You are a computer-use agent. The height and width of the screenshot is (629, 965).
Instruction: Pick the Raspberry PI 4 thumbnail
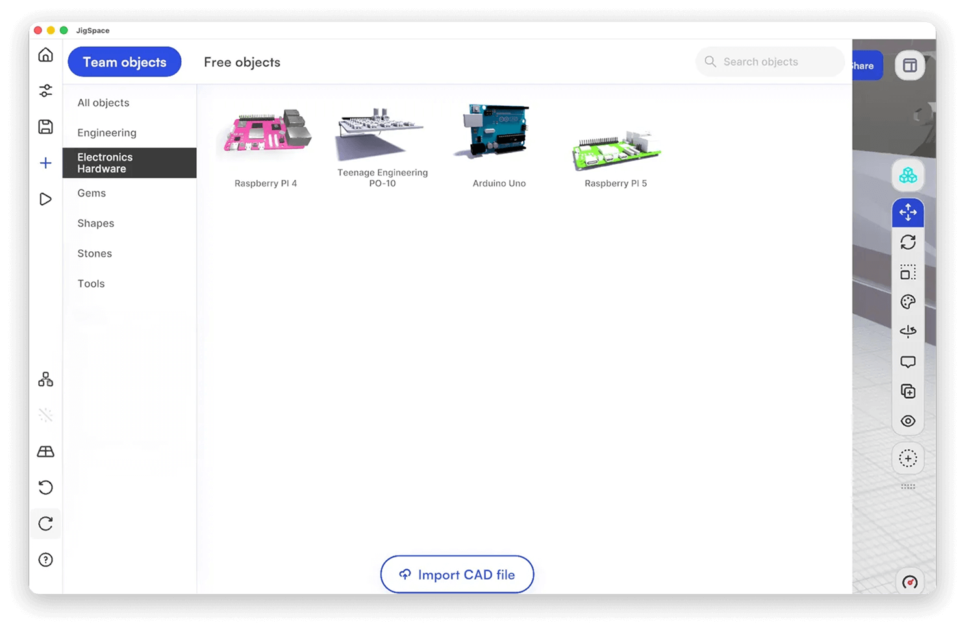coord(266,131)
